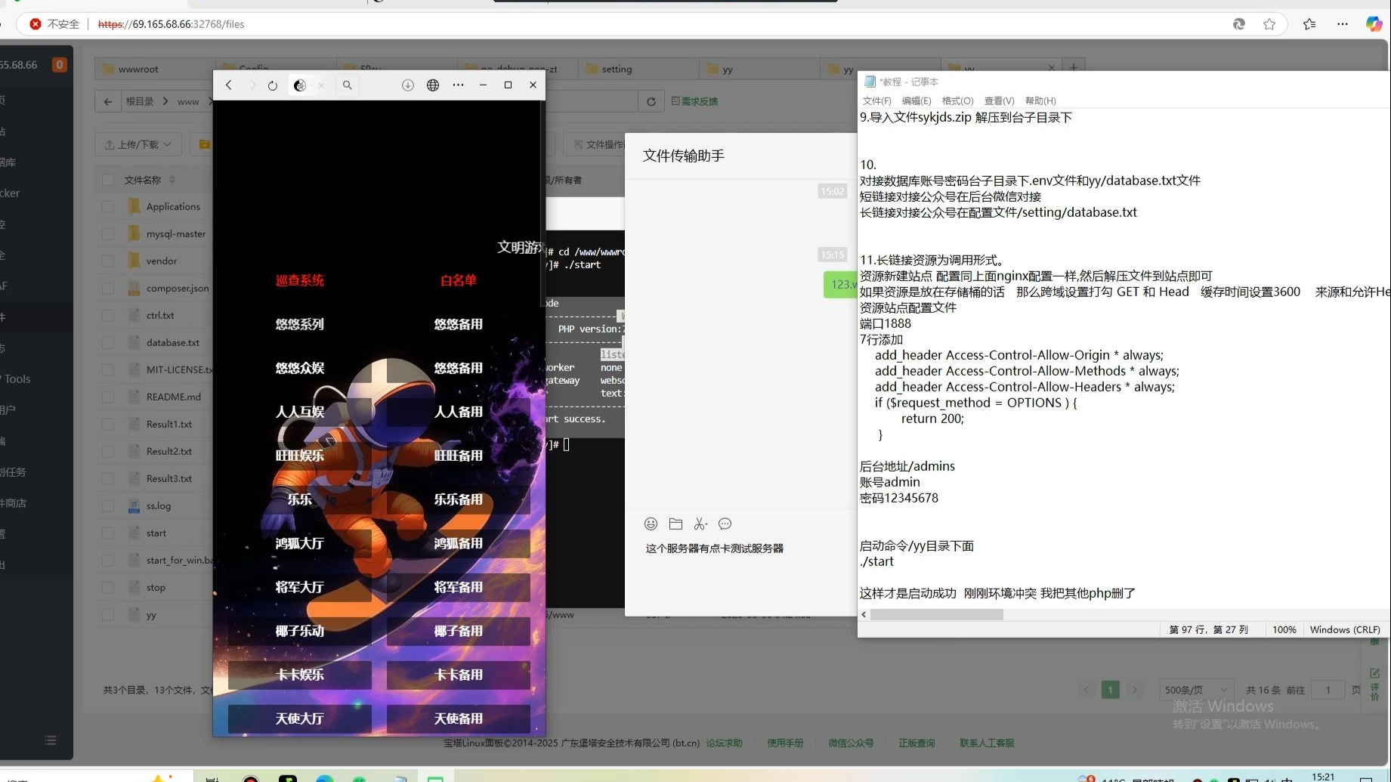The image size is (1391, 782).
Task: Tick the select-all checkbox in the file list header
Action: tap(108, 180)
